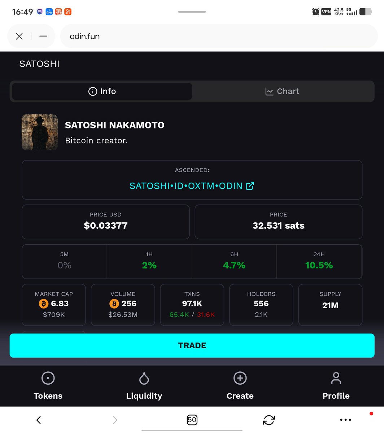Tap the SATOSHI page header title

coord(39,64)
